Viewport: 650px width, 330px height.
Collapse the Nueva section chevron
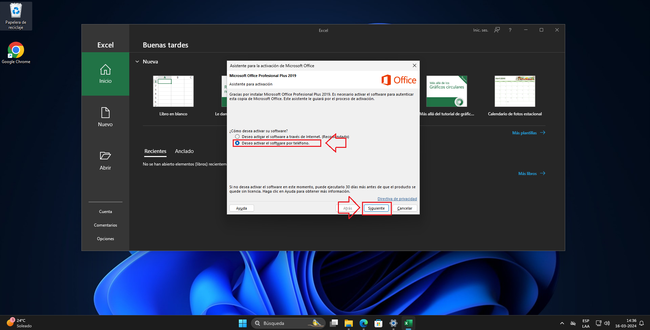tap(137, 62)
